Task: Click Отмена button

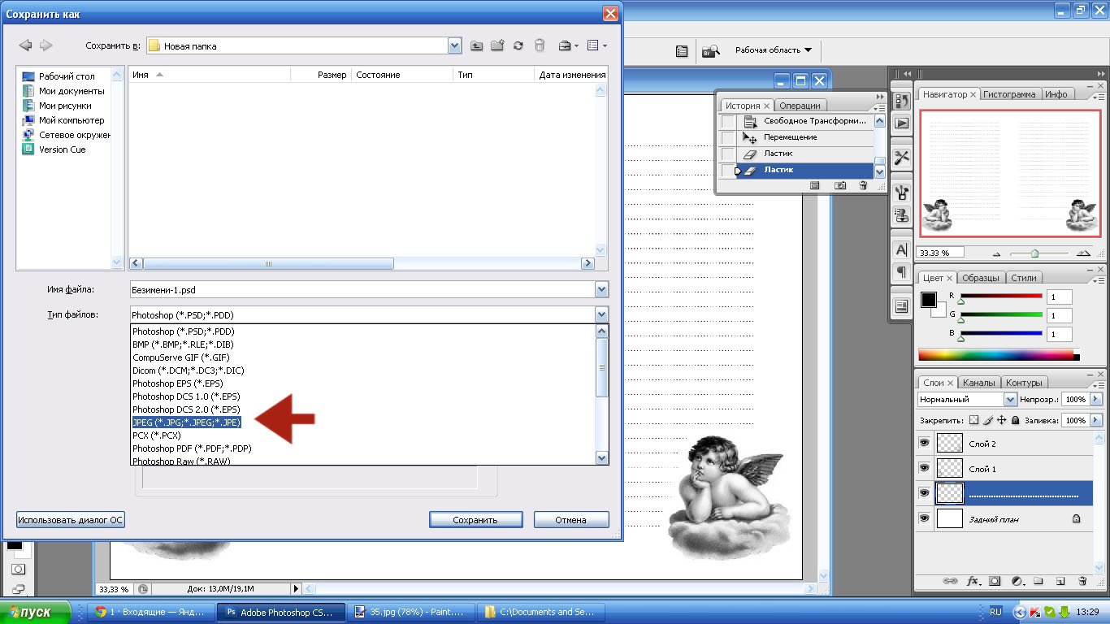Action: (x=570, y=520)
